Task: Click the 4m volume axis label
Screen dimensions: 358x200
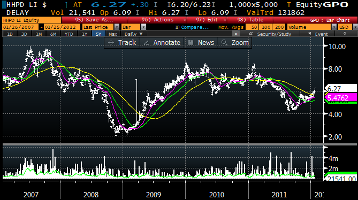Action: pos(333,158)
